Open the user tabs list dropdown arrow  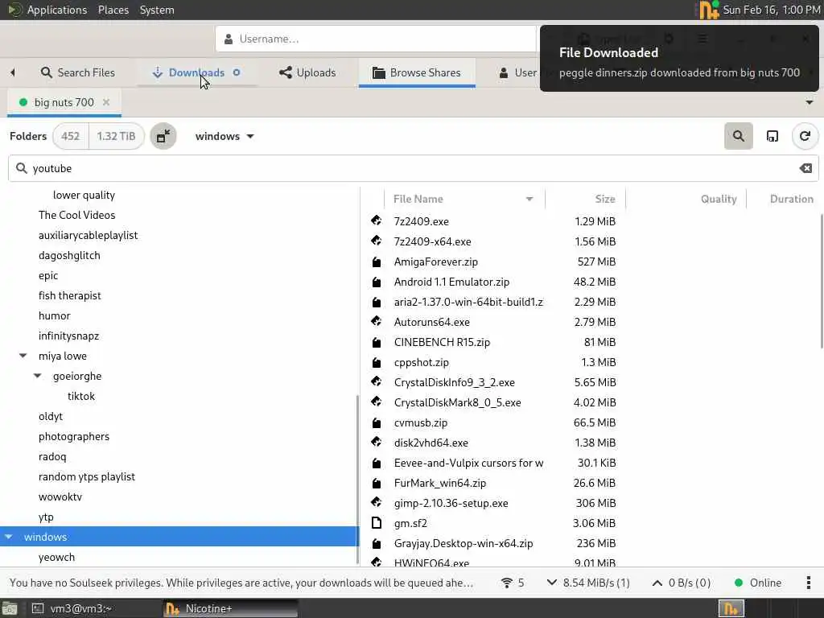pos(810,102)
